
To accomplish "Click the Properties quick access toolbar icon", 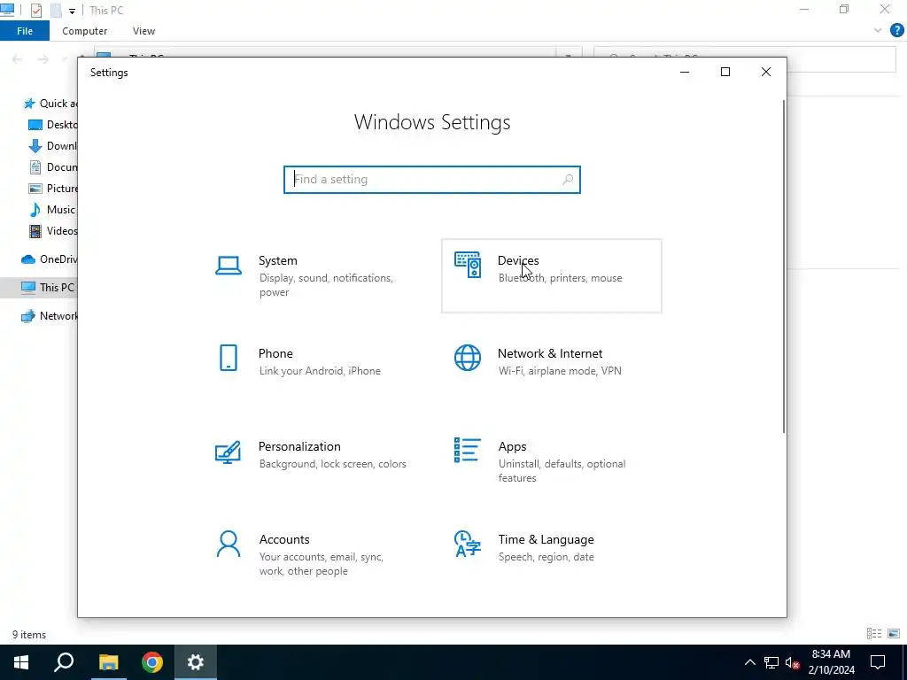I will [35, 10].
